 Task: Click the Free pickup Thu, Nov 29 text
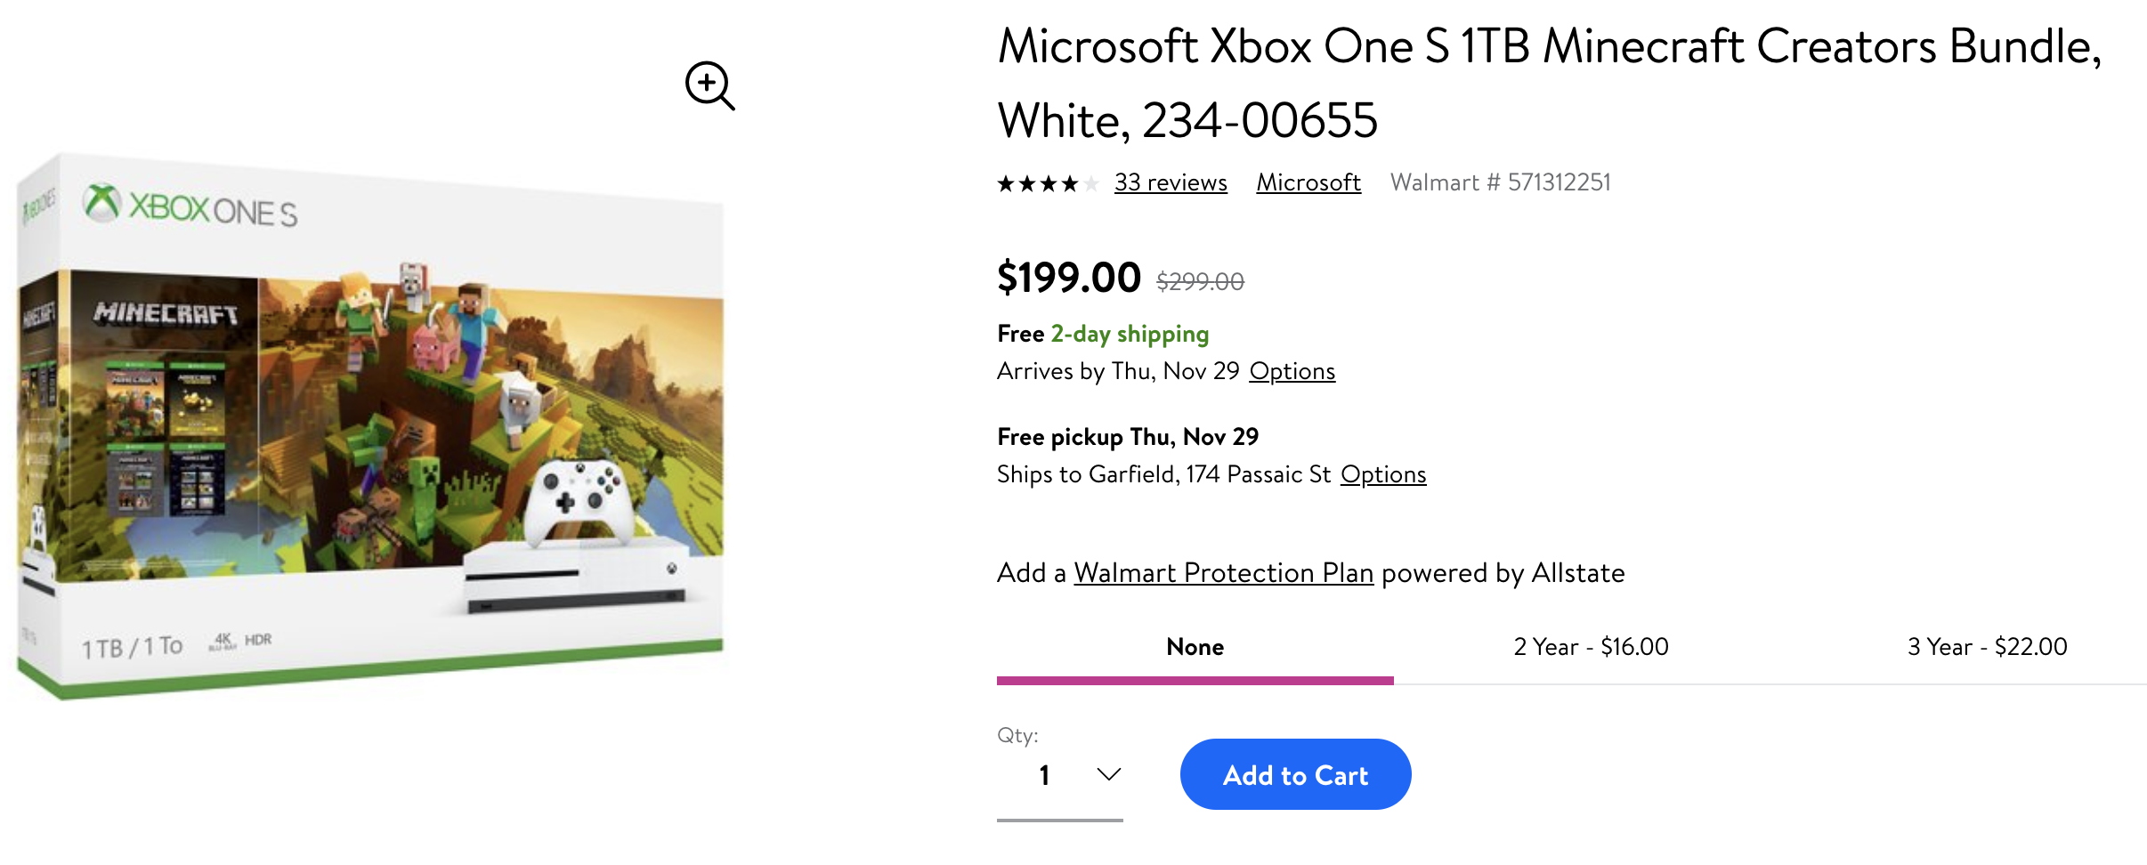pos(1127,437)
